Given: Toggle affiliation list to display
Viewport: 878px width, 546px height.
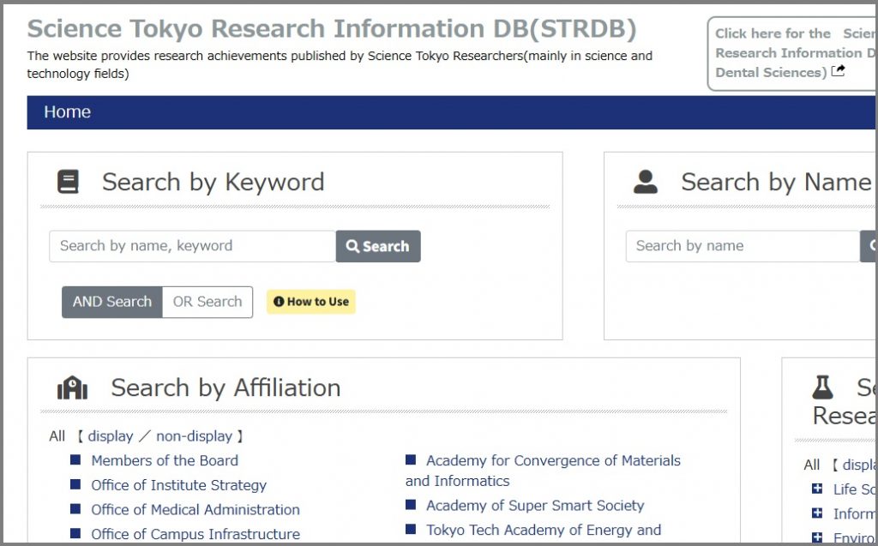Looking at the screenshot, I should coord(111,436).
